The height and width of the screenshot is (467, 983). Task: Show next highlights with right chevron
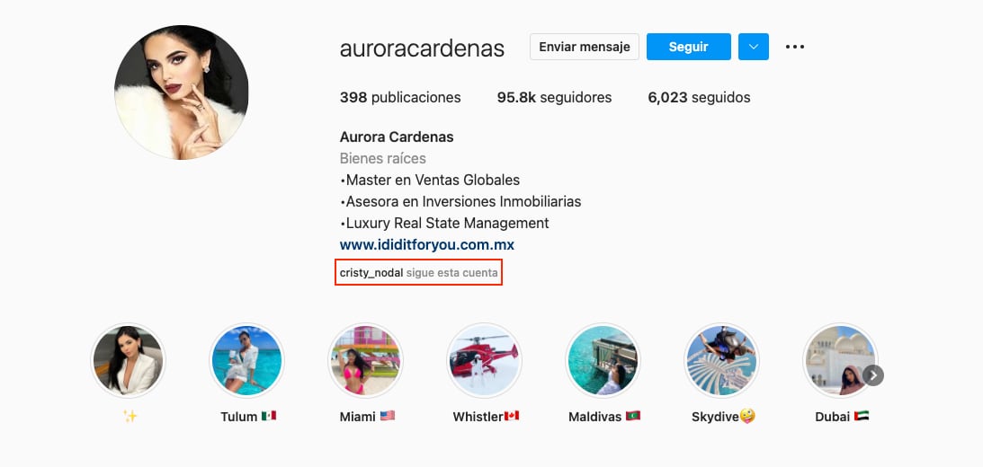tap(873, 375)
